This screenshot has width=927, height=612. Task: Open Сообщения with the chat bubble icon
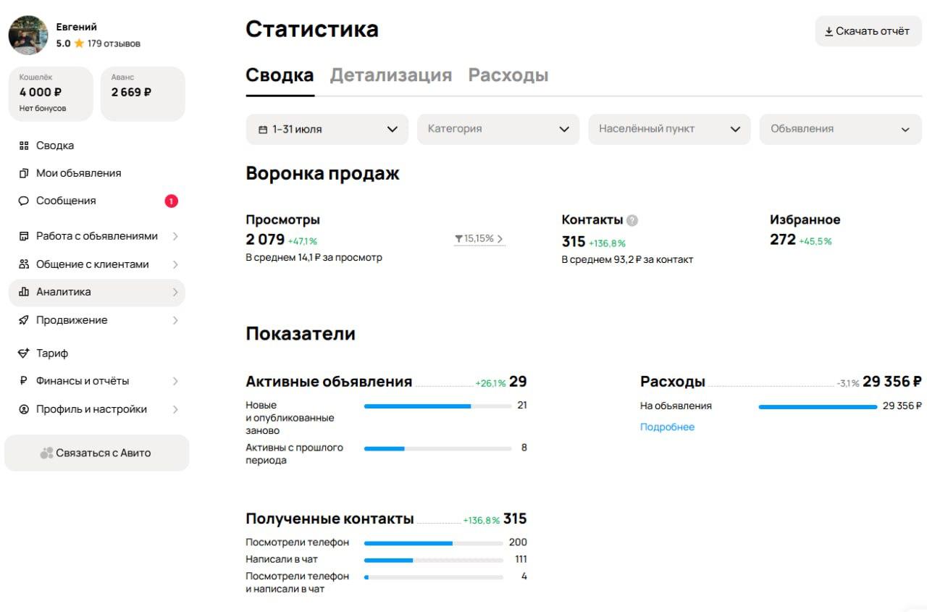22,201
